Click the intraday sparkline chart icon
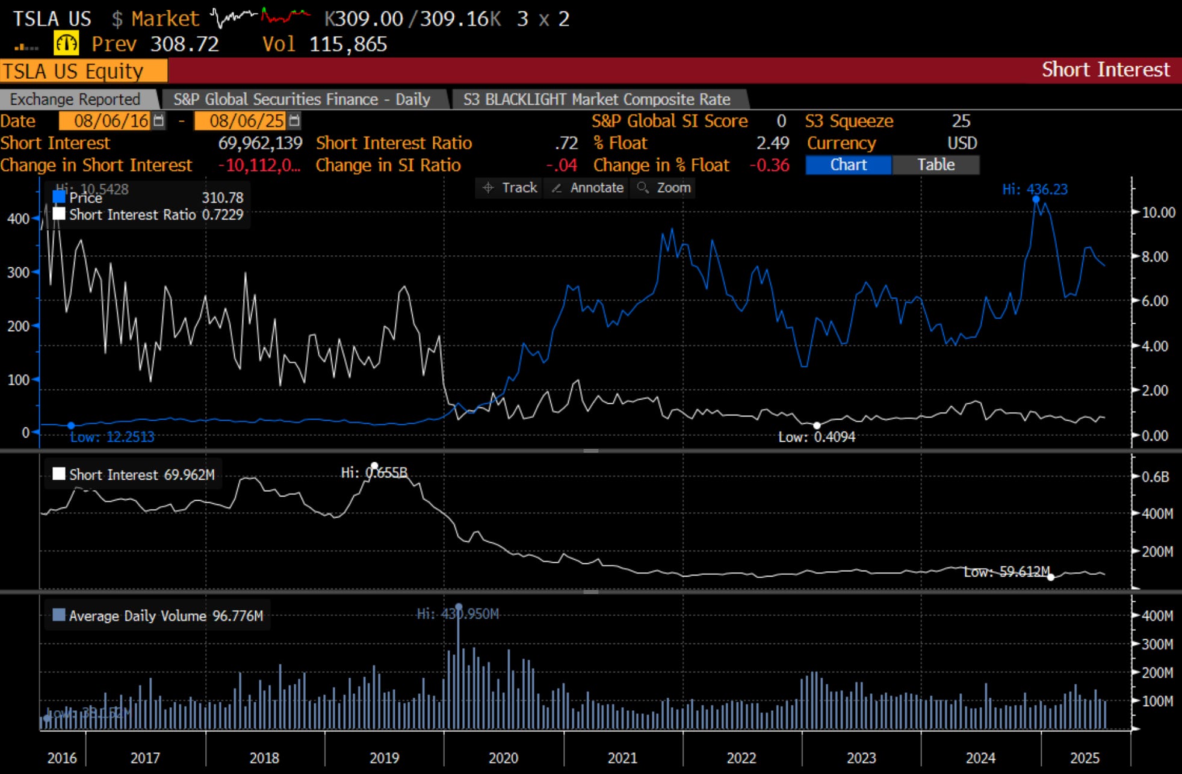This screenshot has height=774, width=1182. 260,17
